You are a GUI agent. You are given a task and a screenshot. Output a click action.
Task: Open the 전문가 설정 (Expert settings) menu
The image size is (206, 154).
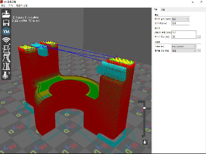22,6
